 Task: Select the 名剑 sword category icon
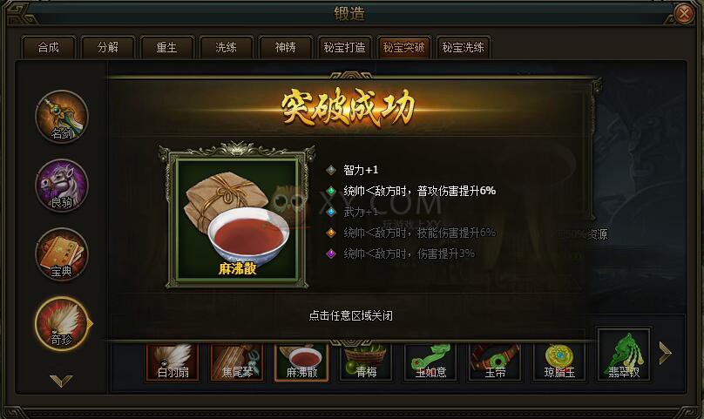62,117
